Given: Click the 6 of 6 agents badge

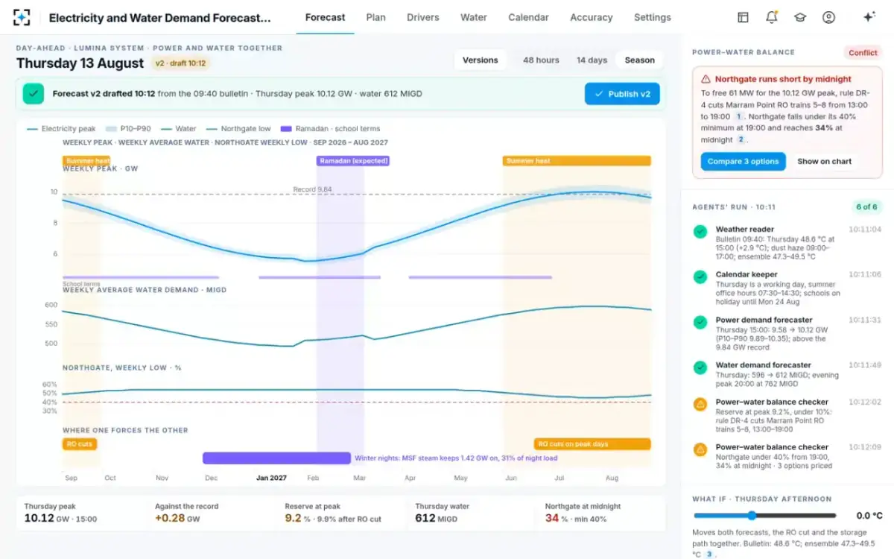Looking at the screenshot, I should pyautogui.click(x=866, y=206).
